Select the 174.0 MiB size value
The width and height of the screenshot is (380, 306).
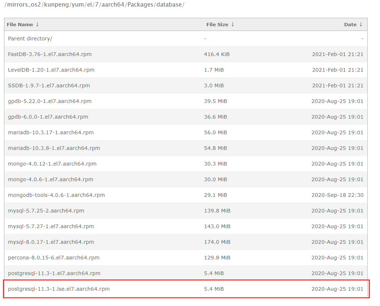[217, 242]
